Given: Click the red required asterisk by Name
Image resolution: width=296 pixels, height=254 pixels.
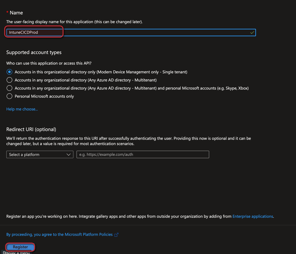Looking at the screenshot, I should [7, 12].
